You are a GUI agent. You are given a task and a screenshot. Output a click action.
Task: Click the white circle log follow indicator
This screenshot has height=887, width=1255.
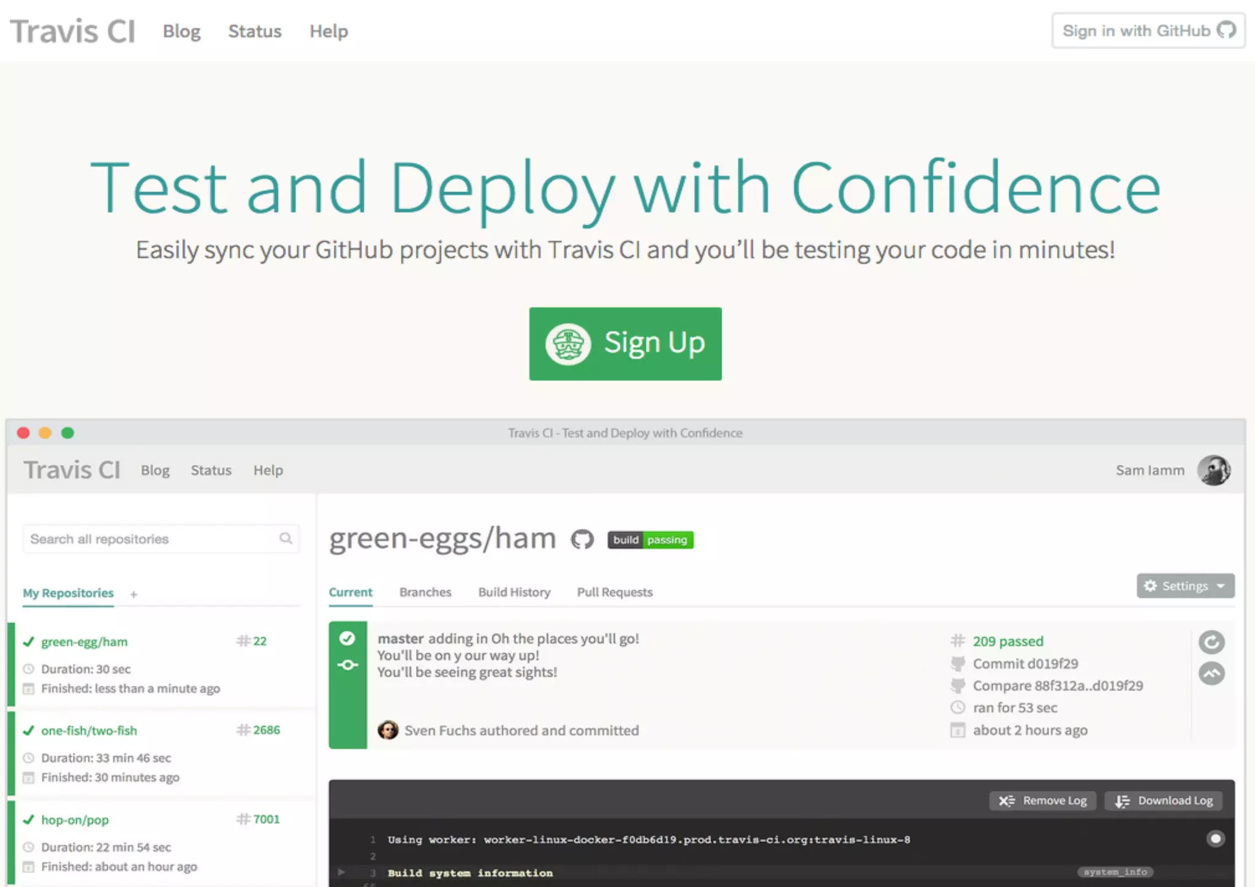click(x=1215, y=838)
